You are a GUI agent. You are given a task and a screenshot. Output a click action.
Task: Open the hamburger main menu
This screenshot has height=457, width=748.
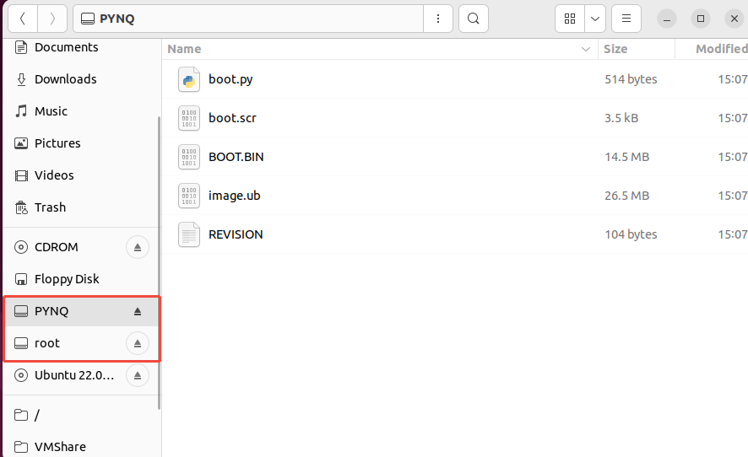tap(626, 19)
